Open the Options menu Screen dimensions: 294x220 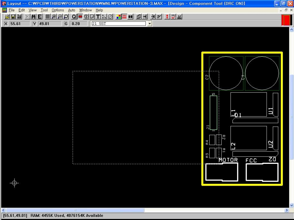(58, 10)
